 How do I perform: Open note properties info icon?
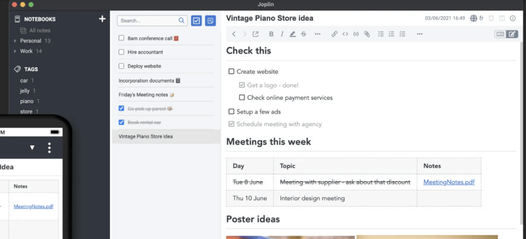tap(513, 18)
